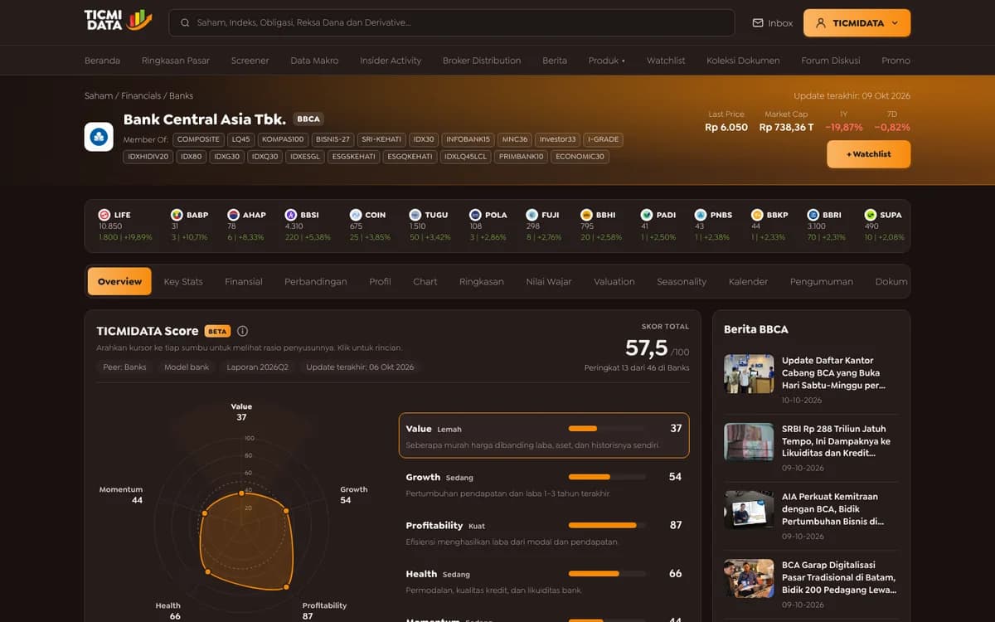Click the ECONOMIC30 index tag
The height and width of the screenshot is (622, 995).
(580, 156)
